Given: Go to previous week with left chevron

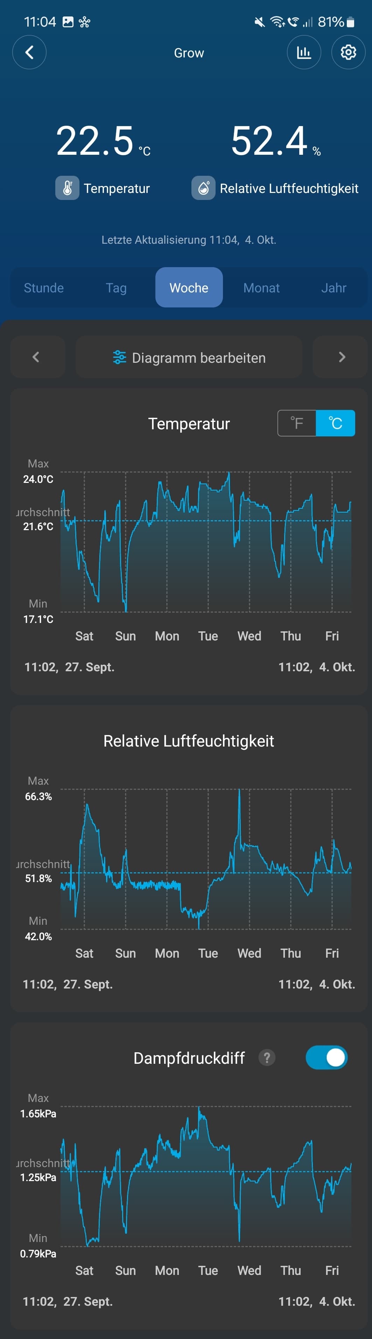Looking at the screenshot, I should pos(36,357).
